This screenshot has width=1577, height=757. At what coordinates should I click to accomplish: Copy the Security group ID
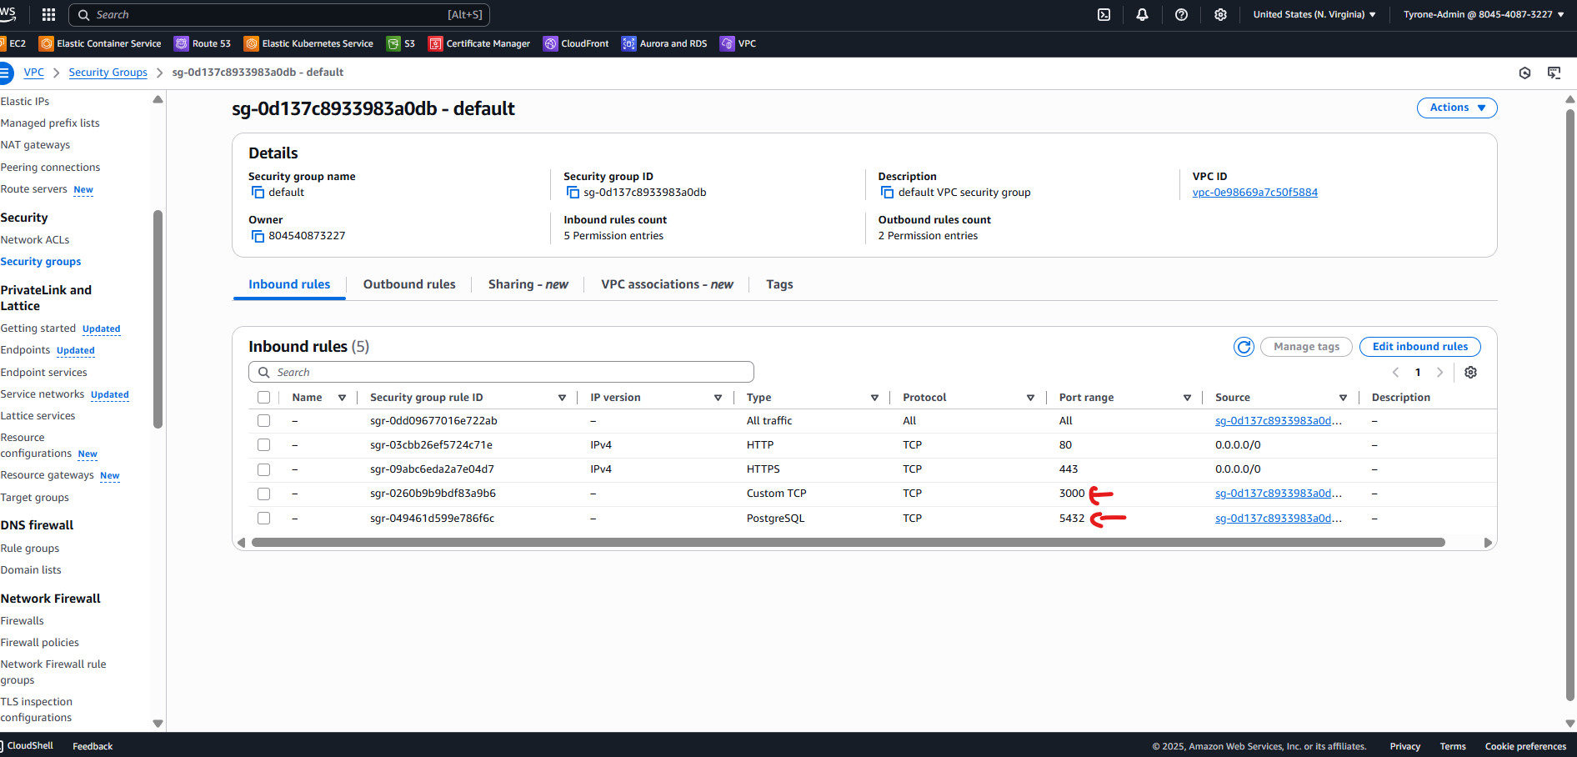click(572, 192)
